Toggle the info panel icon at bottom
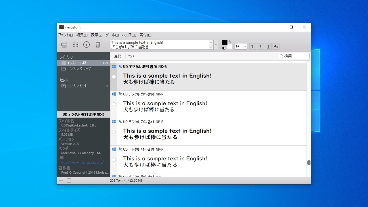 (x=69, y=181)
